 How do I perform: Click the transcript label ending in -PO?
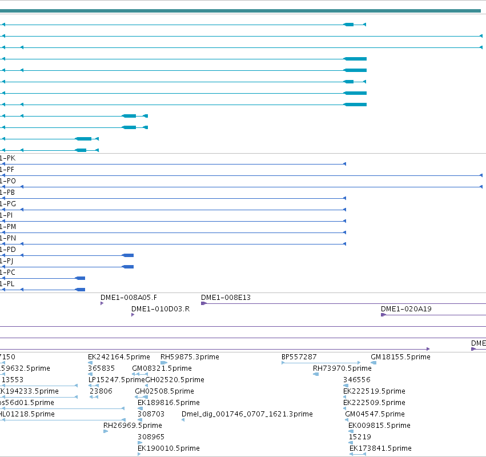point(8,181)
